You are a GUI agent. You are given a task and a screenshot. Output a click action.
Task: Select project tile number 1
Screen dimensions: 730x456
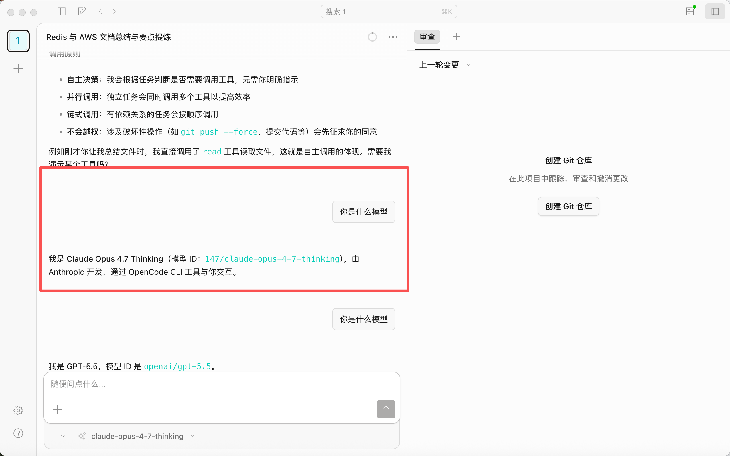tap(18, 41)
